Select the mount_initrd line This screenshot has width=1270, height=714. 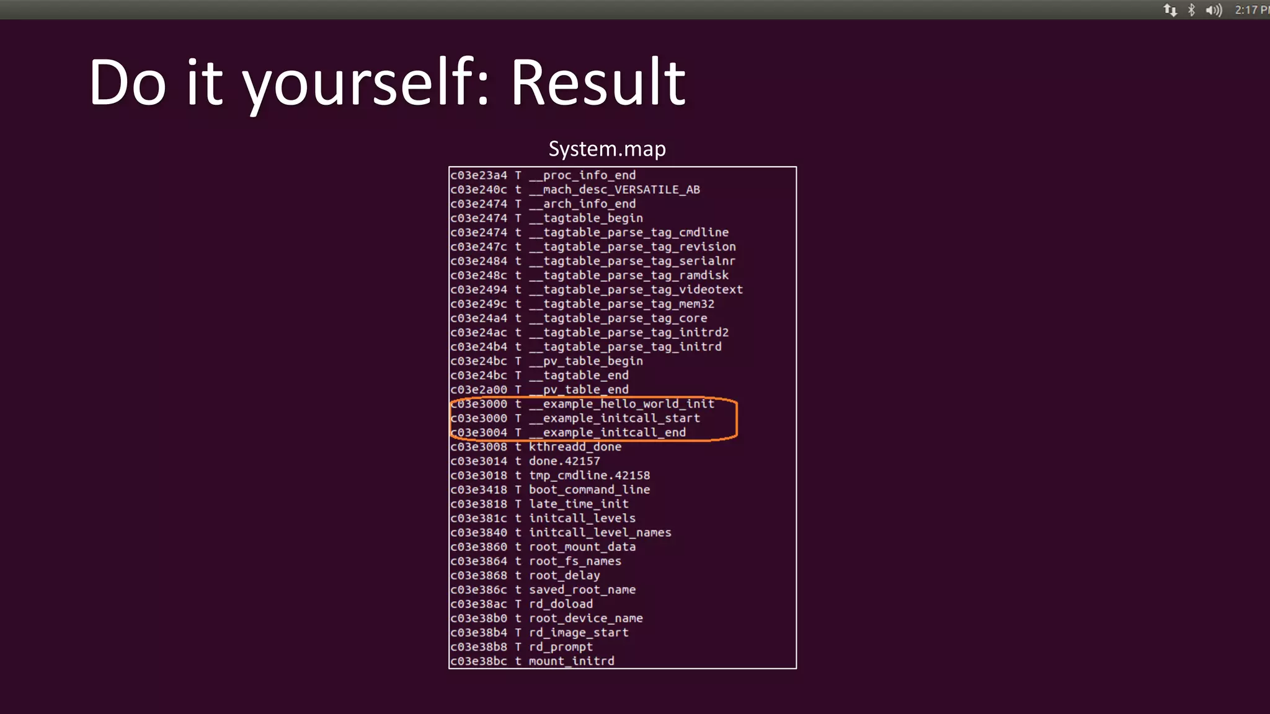pyautogui.click(x=533, y=661)
